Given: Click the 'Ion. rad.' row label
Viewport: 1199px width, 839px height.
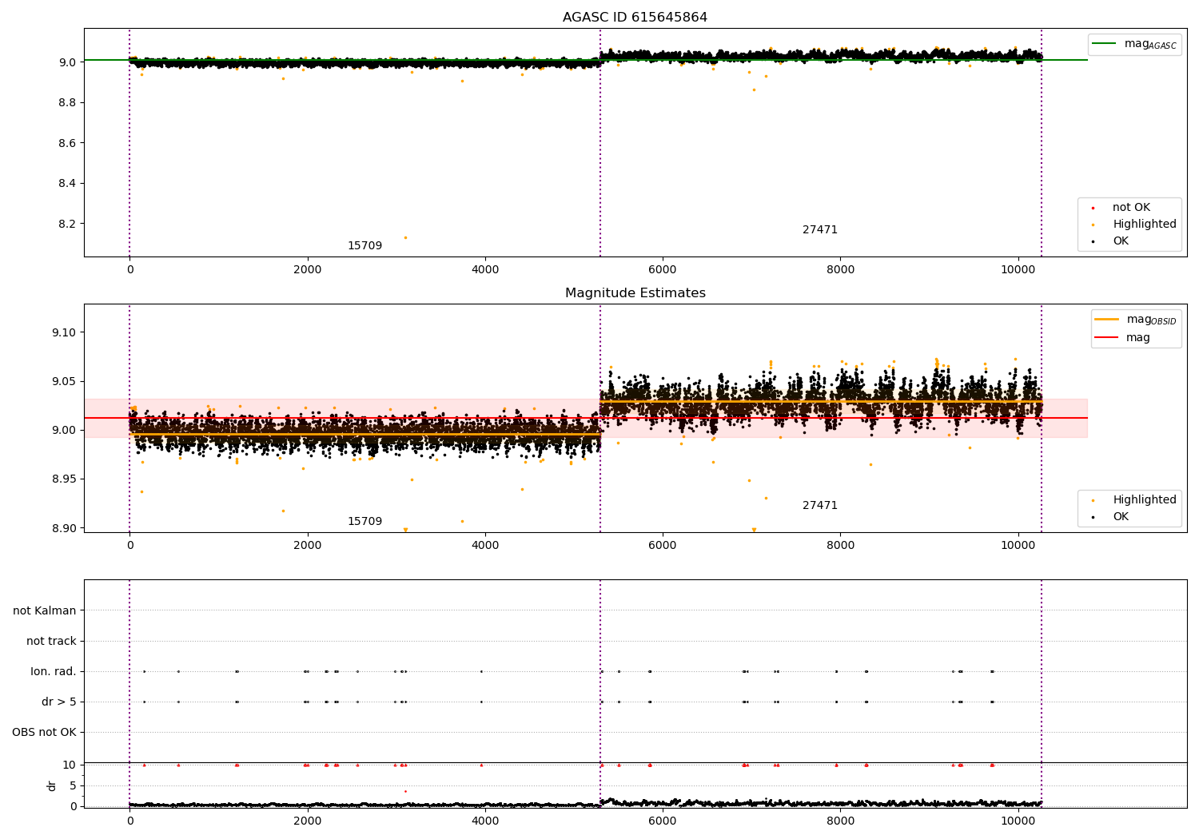Looking at the screenshot, I should 54,671.
